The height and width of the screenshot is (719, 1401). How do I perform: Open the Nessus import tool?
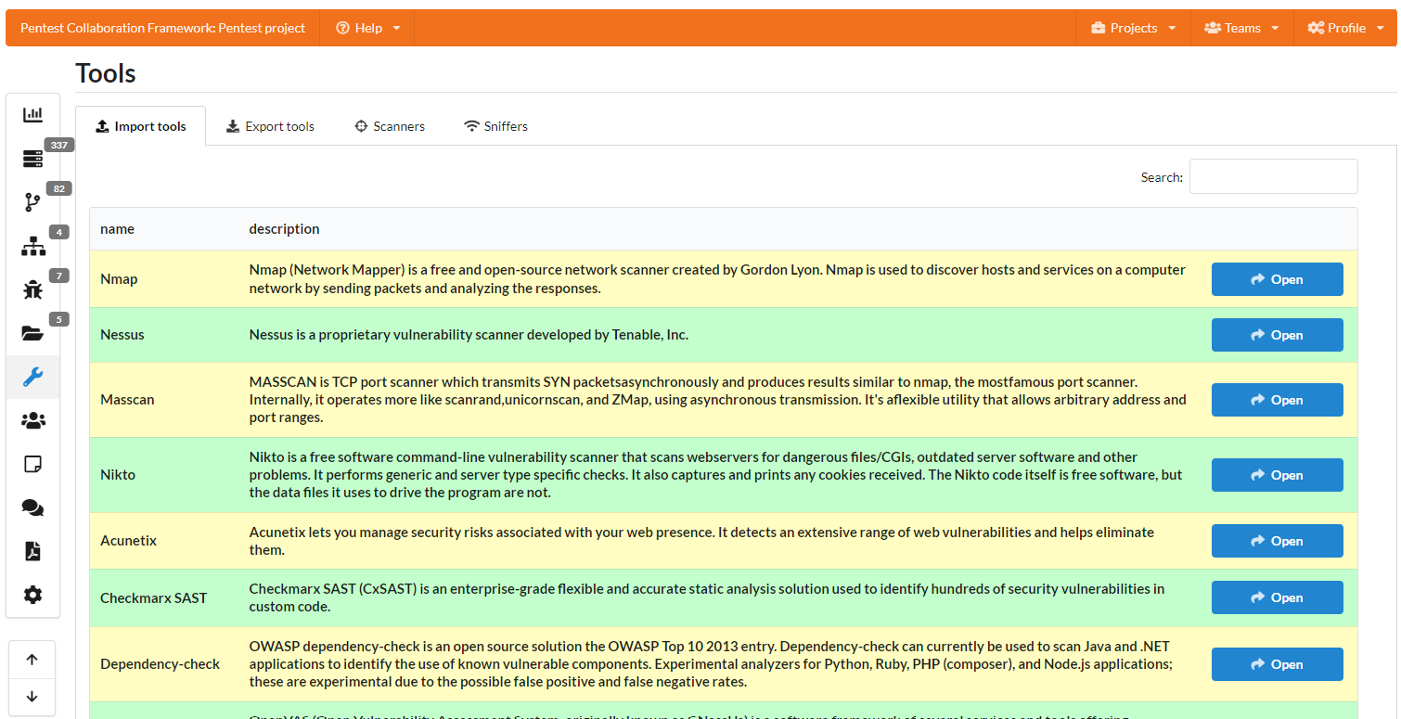1277,335
